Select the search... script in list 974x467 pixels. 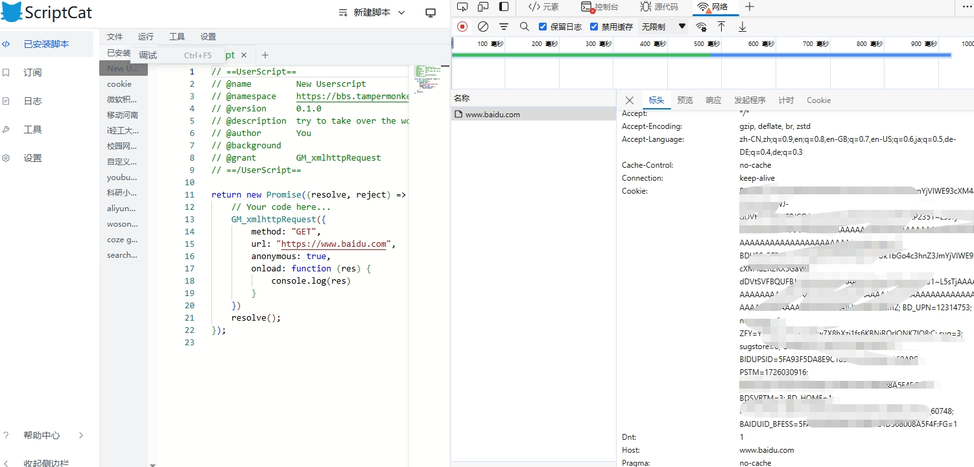click(123, 255)
